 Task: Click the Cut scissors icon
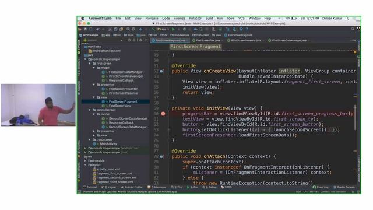click(110, 29)
